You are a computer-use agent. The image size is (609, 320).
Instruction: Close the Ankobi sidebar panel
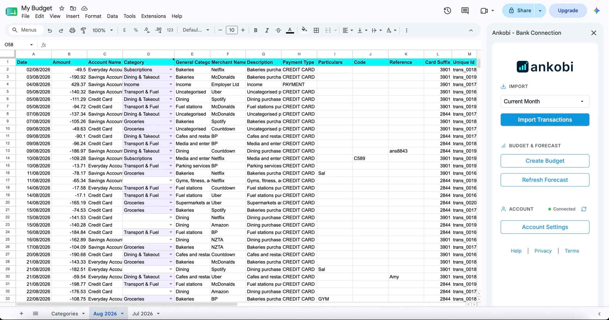[594, 33]
